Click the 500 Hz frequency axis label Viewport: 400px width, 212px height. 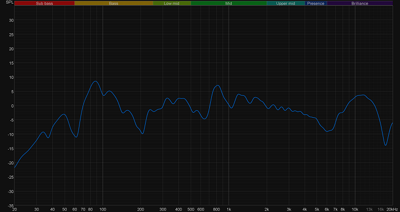(191, 209)
